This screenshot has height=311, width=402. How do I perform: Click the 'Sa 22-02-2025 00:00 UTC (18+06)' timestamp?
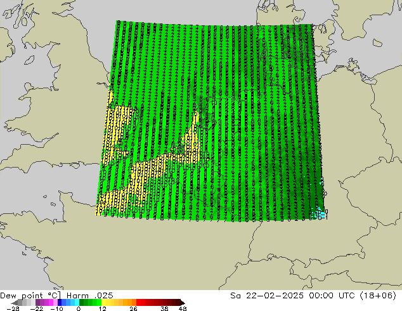(x=313, y=296)
